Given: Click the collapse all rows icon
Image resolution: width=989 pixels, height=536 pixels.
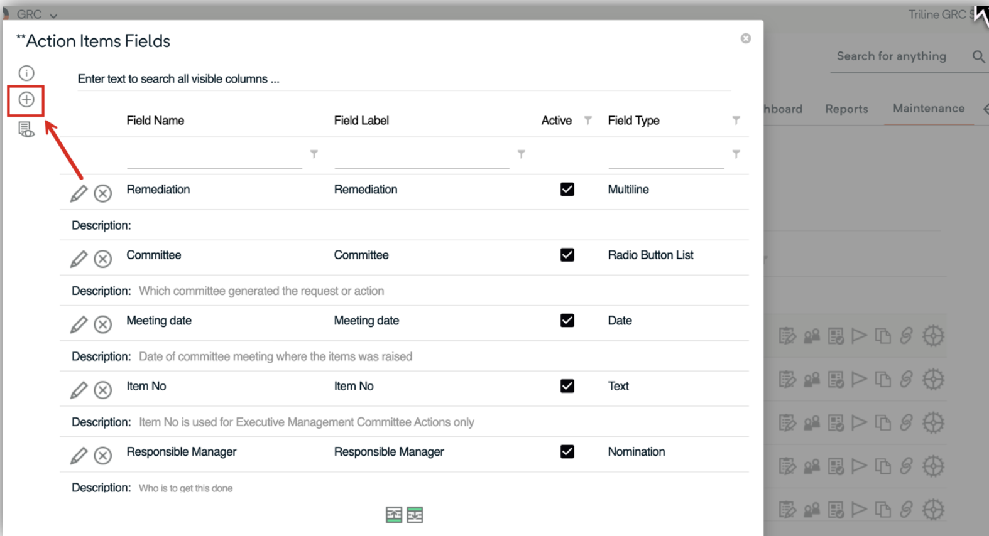Looking at the screenshot, I should coord(394,515).
